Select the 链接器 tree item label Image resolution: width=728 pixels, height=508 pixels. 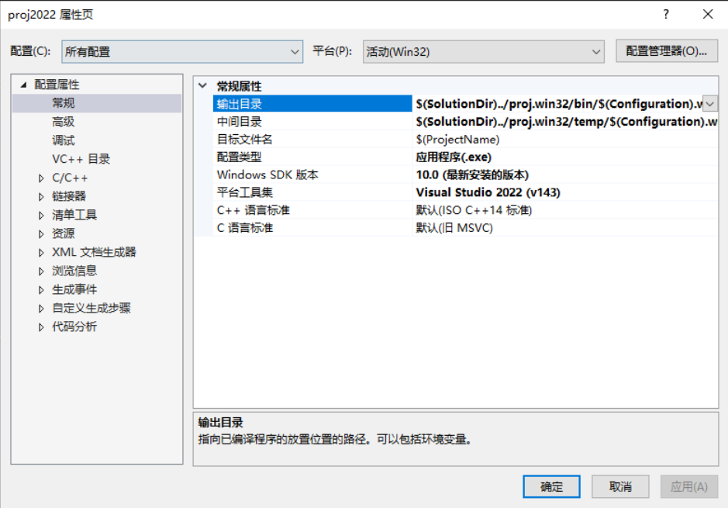coord(69,196)
